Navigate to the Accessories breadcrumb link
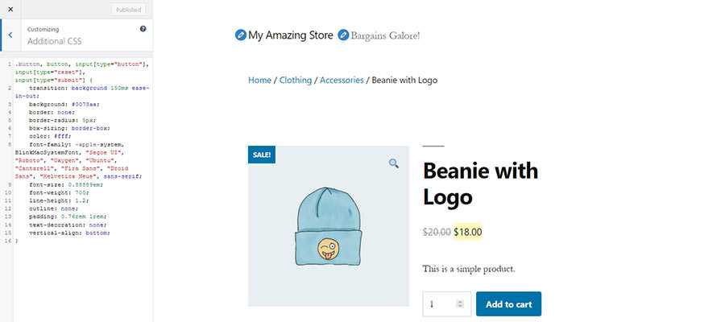This screenshot has height=322, width=725. click(x=342, y=80)
